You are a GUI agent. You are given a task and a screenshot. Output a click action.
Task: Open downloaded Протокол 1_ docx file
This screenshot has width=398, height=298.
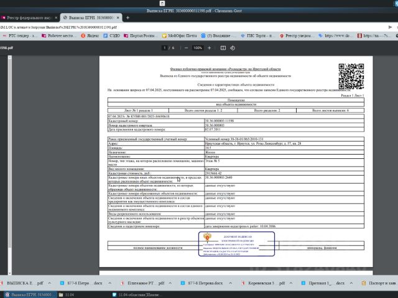(x=323, y=283)
